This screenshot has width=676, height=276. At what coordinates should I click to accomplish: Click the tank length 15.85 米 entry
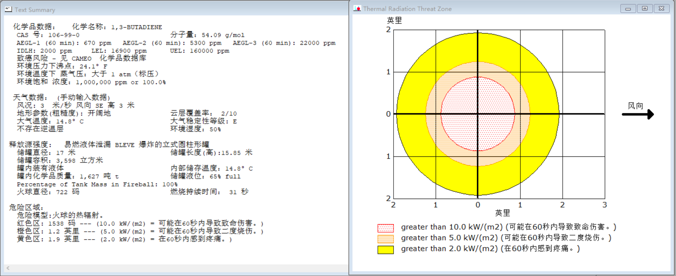(211, 153)
